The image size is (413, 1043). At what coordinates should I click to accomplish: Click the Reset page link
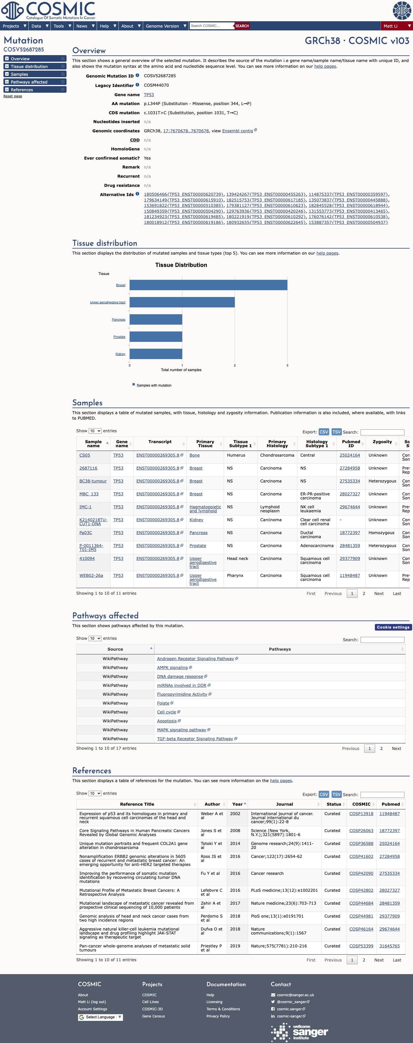(x=13, y=96)
